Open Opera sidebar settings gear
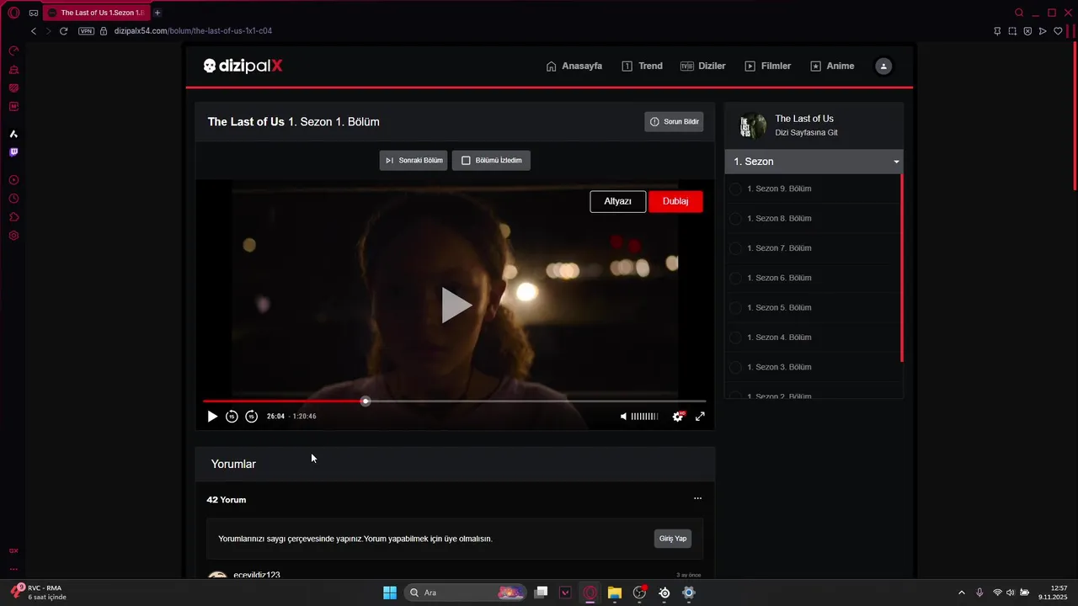The width and height of the screenshot is (1078, 606). (13, 236)
